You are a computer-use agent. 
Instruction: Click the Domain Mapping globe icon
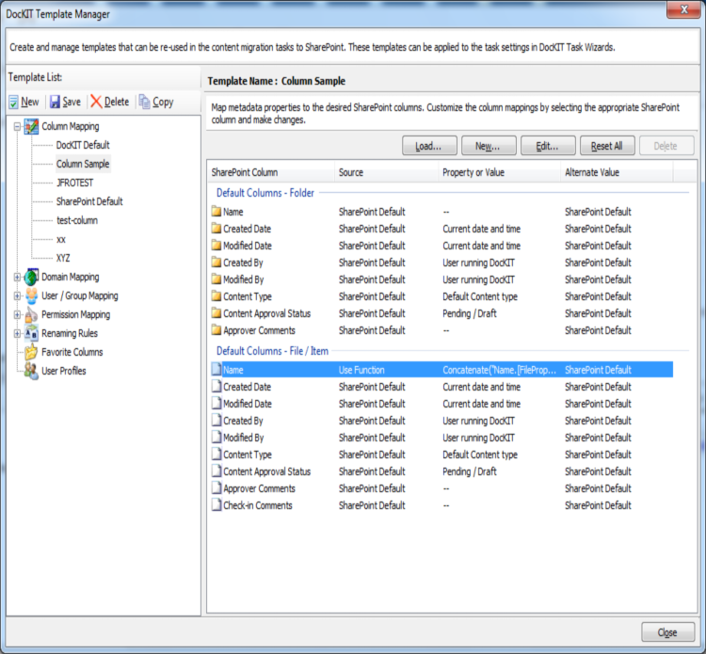(x=31, y=278)
